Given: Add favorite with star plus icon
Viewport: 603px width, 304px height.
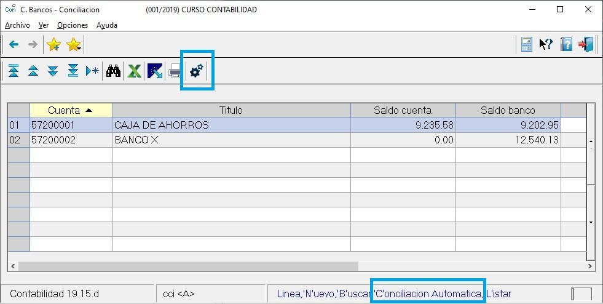Looking at the screenshot, I should 53,45.
